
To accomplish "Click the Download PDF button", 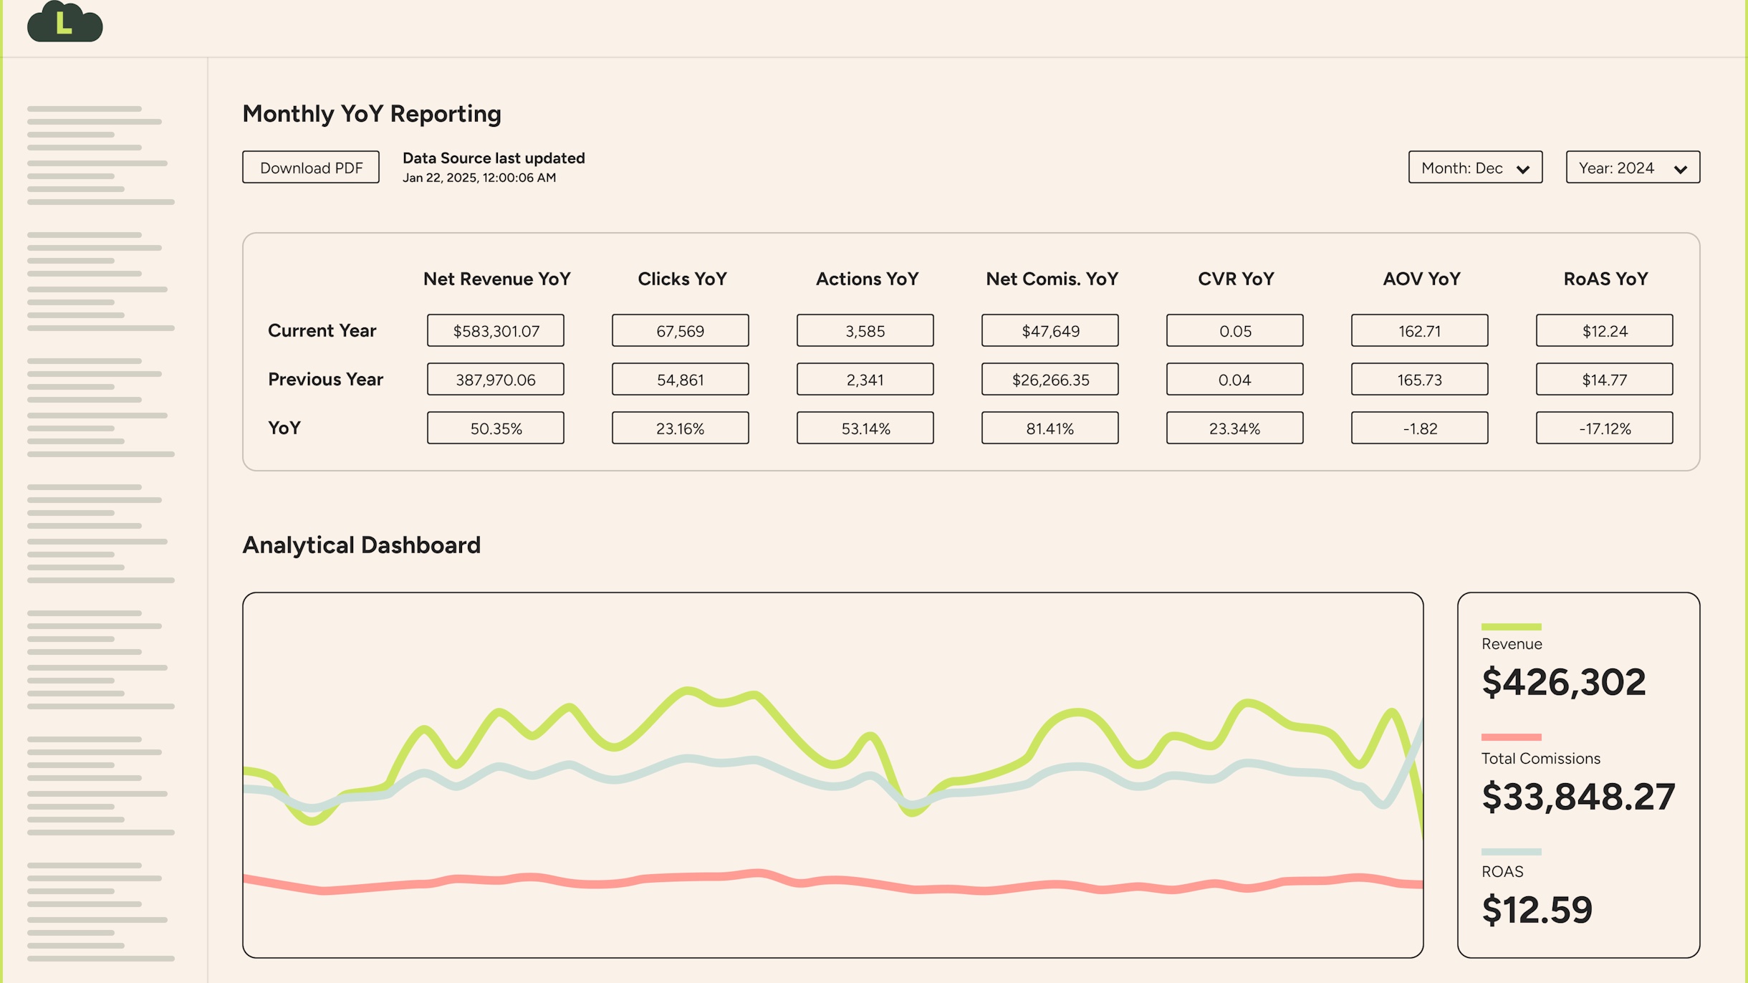I will click(310, 167).
